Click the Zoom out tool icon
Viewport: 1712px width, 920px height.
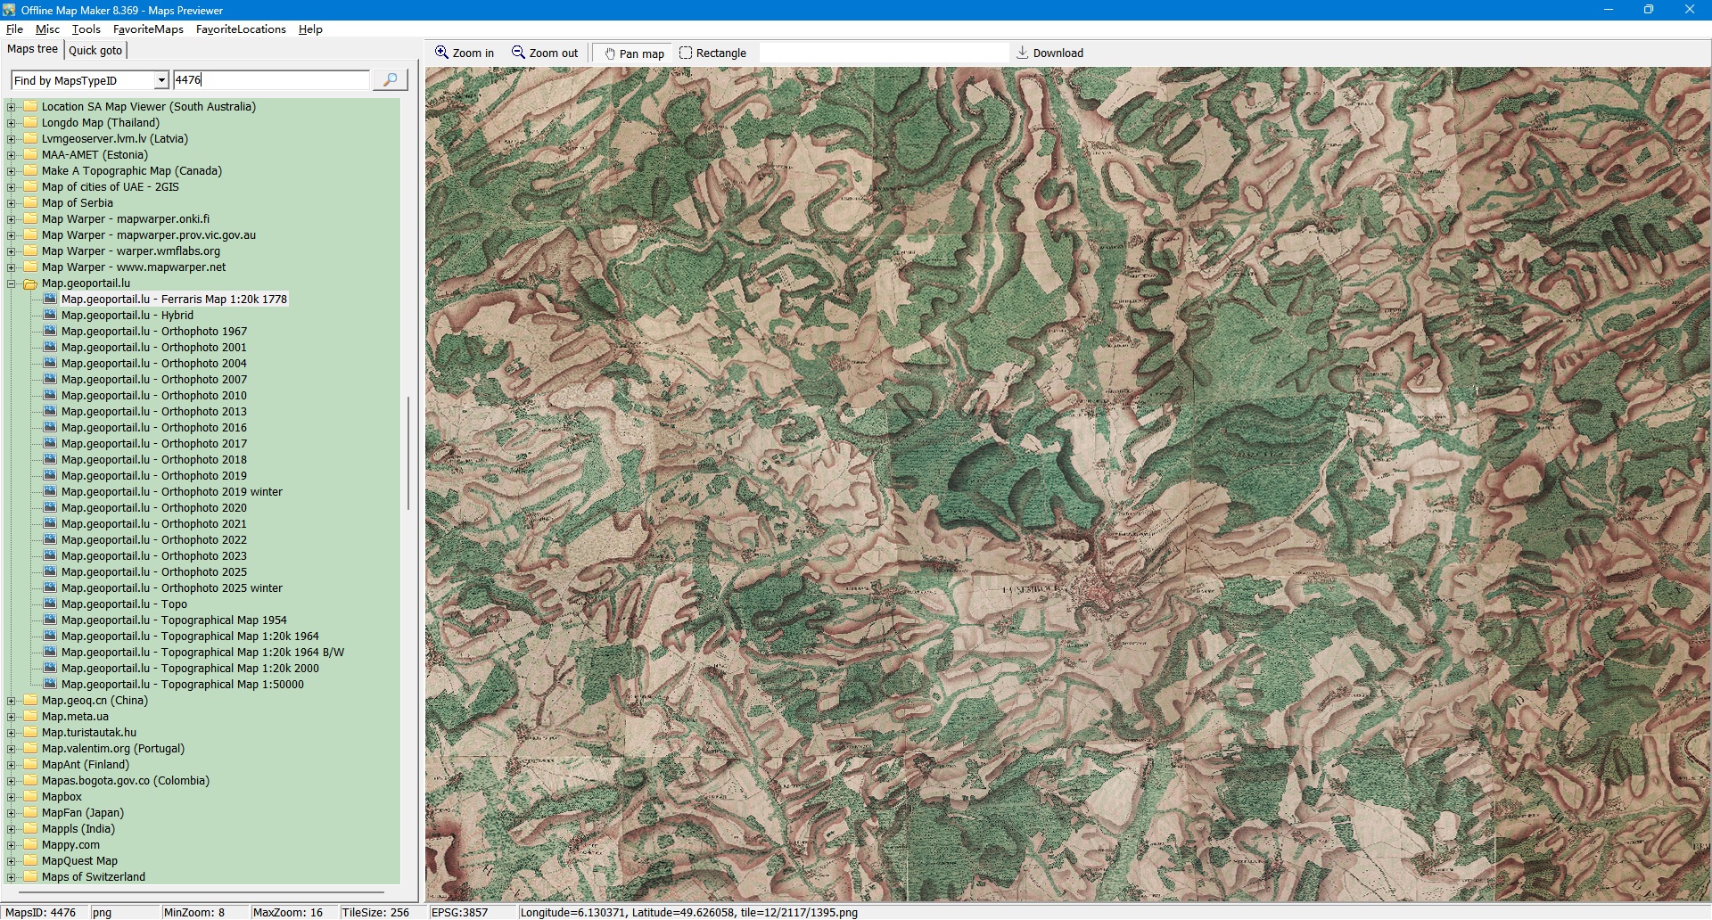[518, 53]
